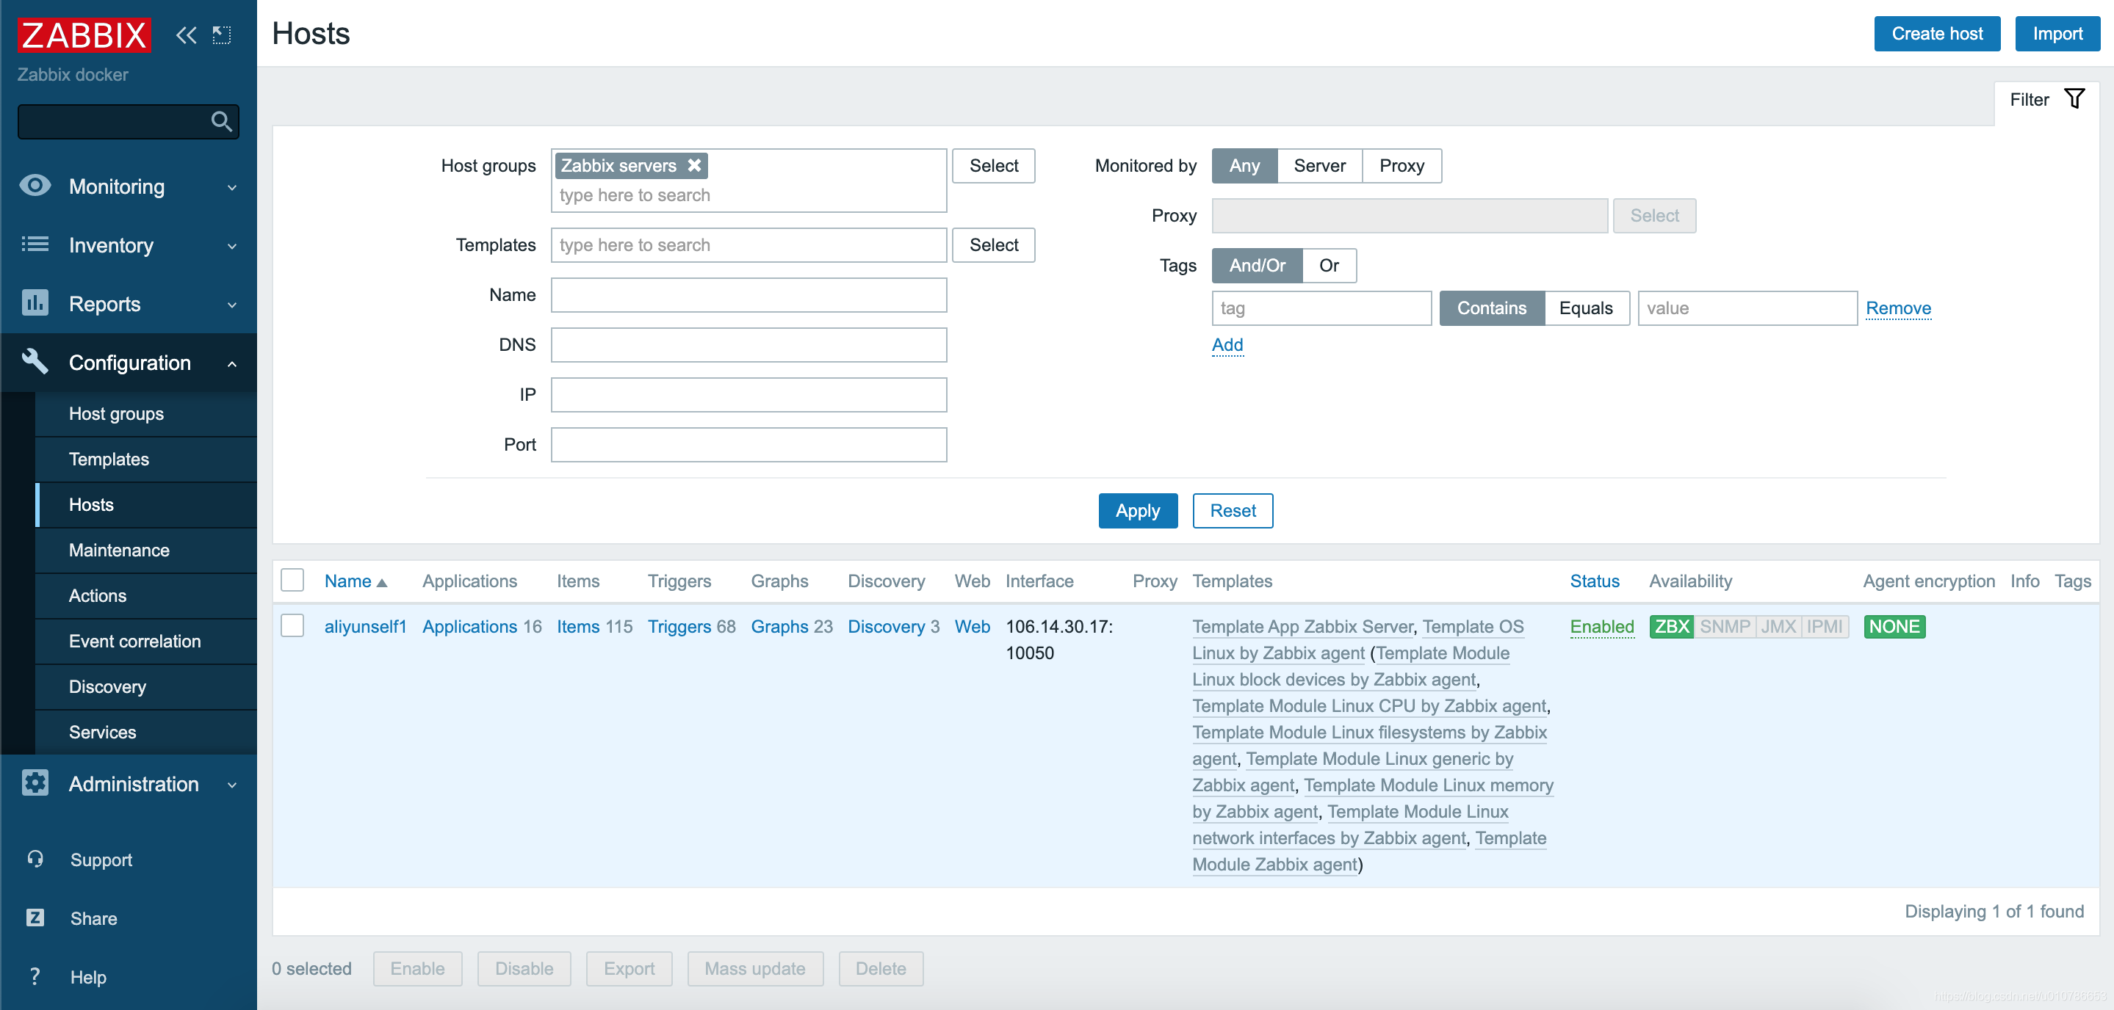Open the Maintenance menu item
2114x1010 pixels.
pos(119,549)
